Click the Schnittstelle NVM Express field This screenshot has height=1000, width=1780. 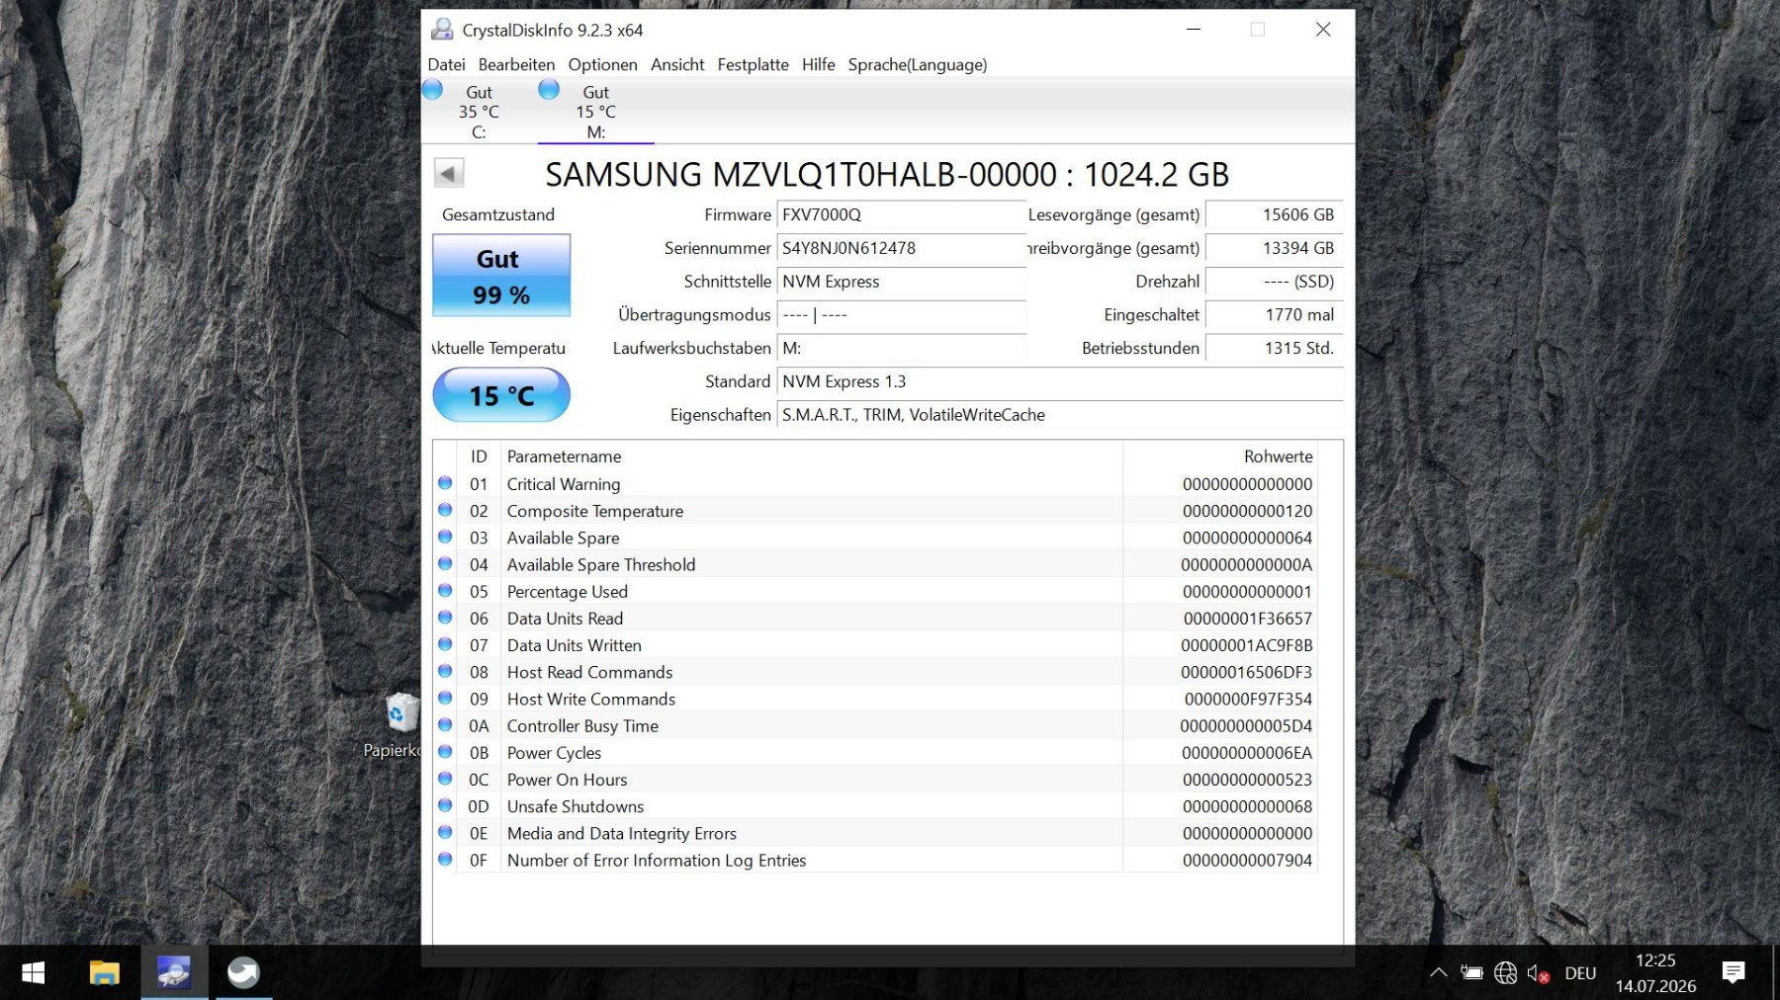[x=901, y=282]
